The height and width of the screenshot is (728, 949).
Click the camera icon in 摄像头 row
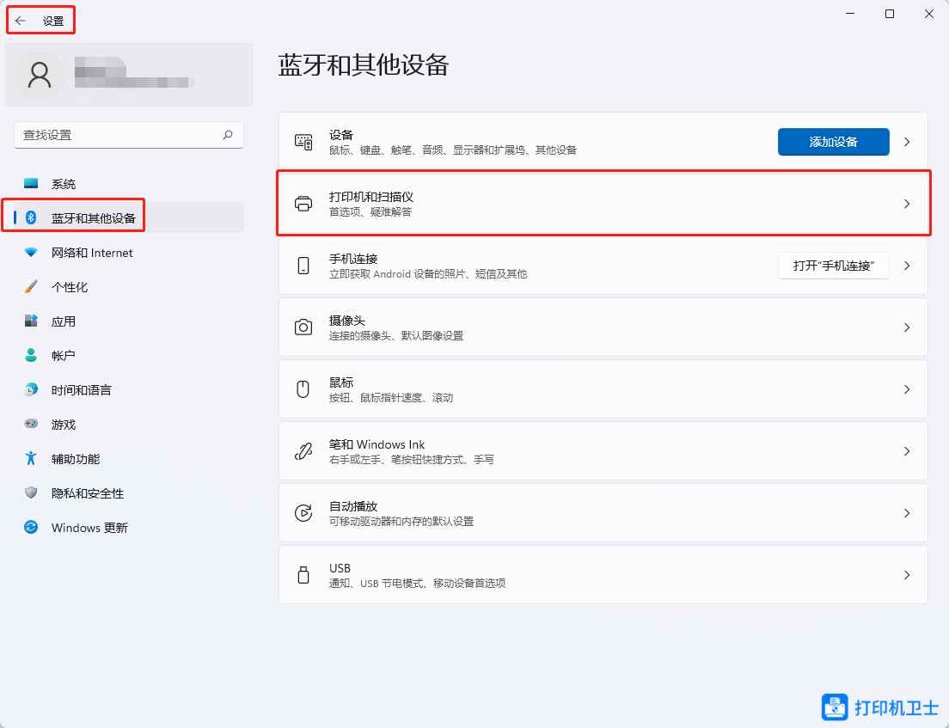pyautogui.click(x=303, y=327)
